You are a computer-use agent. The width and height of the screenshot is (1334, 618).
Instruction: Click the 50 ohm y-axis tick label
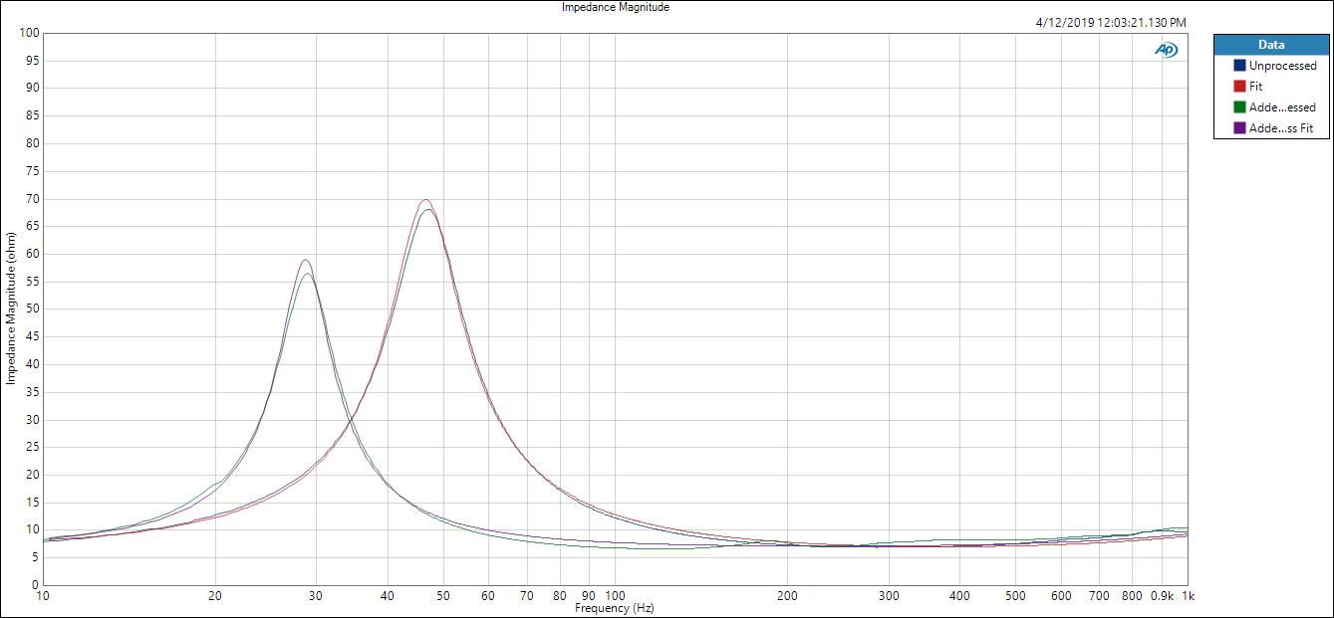pos(32,309)
